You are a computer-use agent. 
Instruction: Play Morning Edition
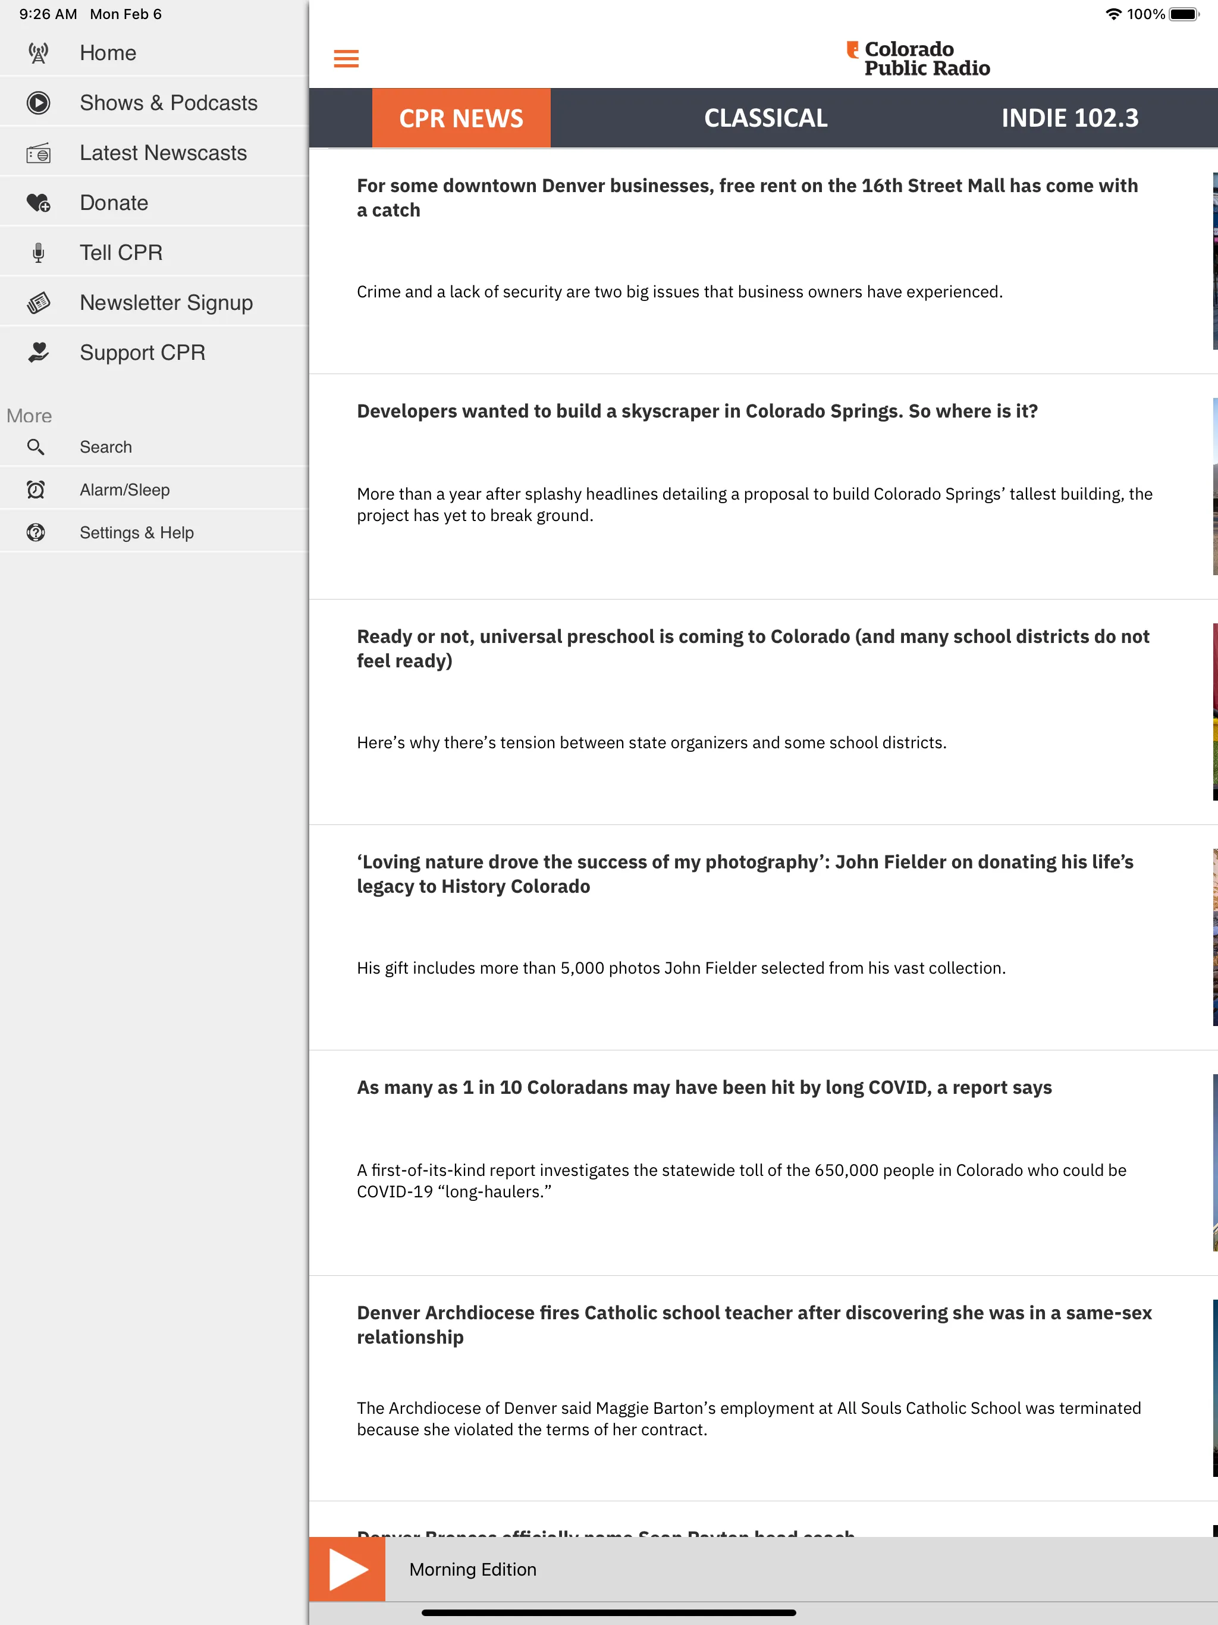347,1569
